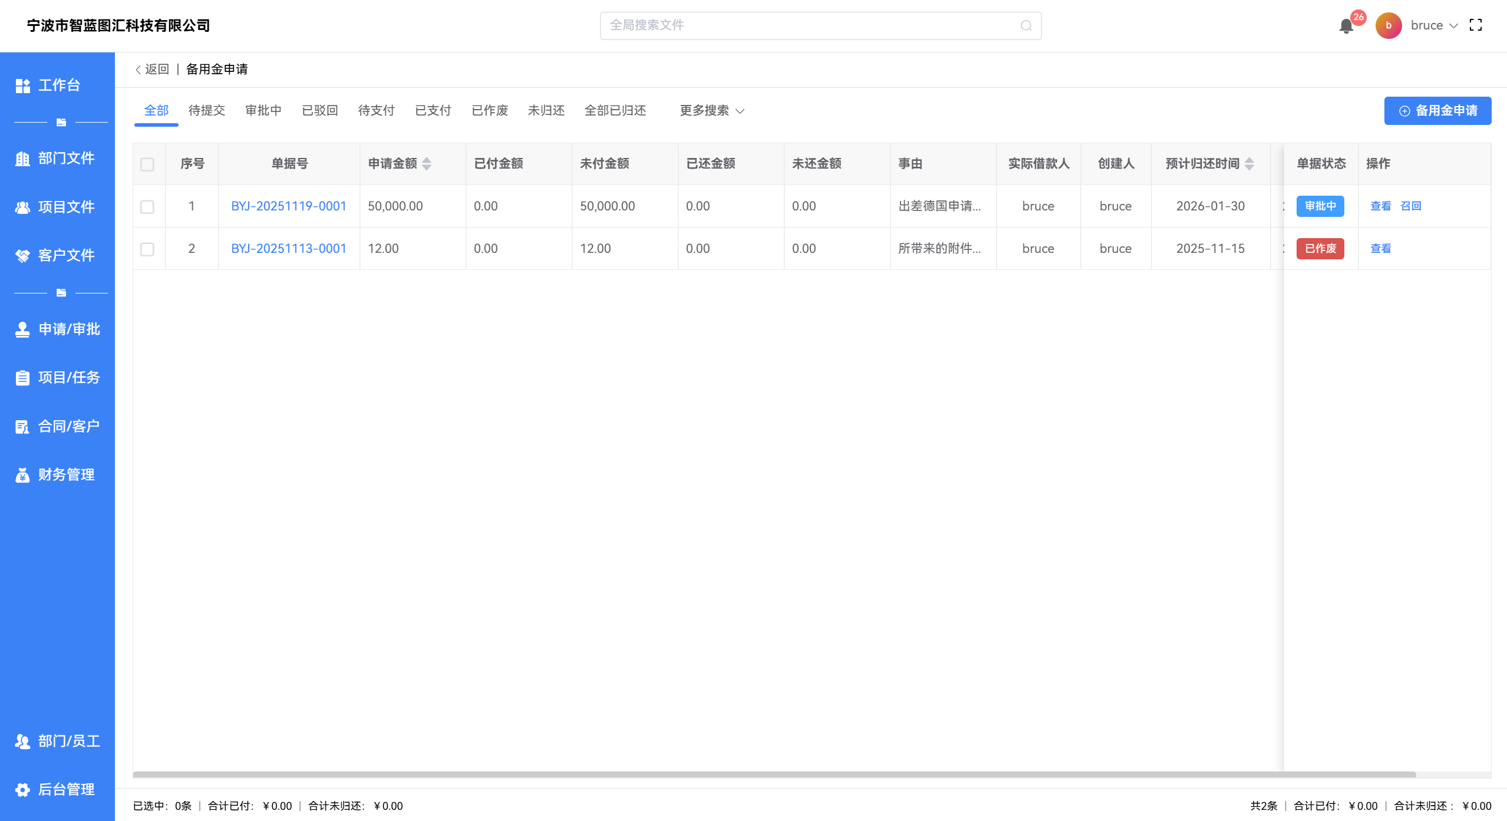
Task: Open the bruce user dropdown arrow
Action: (1453, 26)
